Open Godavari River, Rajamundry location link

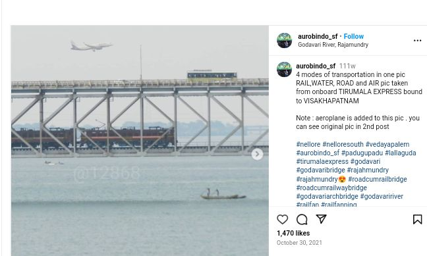[333, 45]
